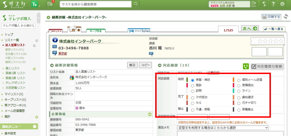The image size is (291, 136).
Task: Click the blue play icon beside company name
Action: 55,40
